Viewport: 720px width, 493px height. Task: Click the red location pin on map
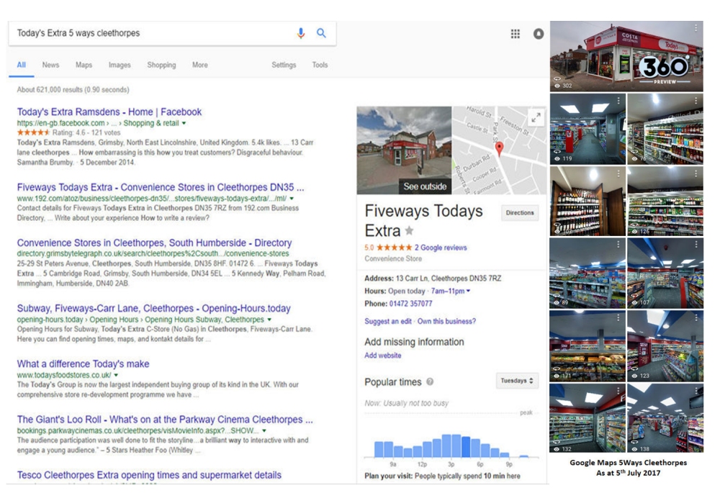tap(499, 148)
